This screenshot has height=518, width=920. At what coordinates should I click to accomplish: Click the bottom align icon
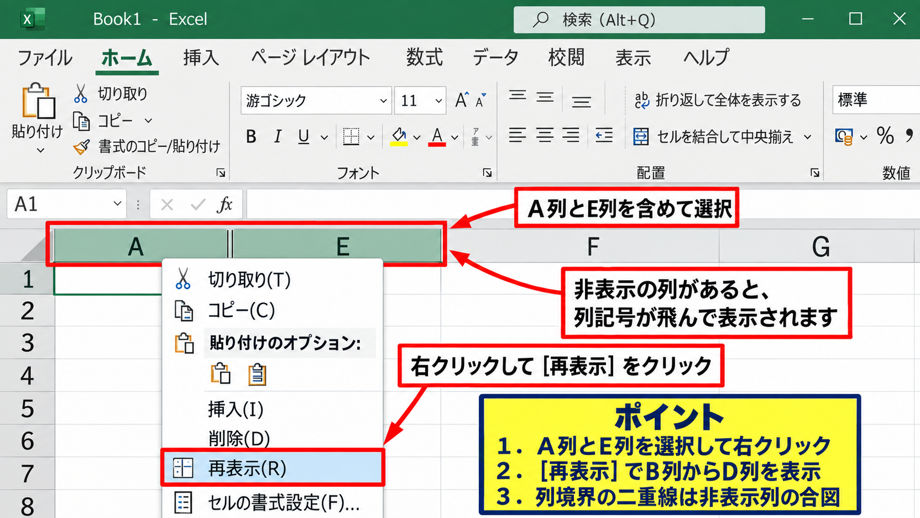point(581,102)
